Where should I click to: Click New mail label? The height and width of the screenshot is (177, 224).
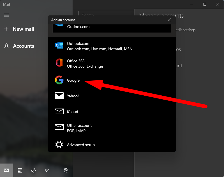[x=24, y=29]
